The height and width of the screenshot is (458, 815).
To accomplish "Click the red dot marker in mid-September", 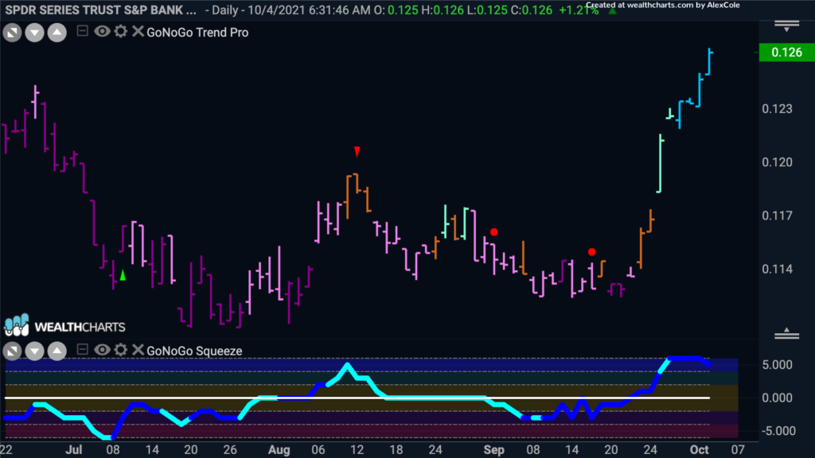I will (x=591, y=252).
